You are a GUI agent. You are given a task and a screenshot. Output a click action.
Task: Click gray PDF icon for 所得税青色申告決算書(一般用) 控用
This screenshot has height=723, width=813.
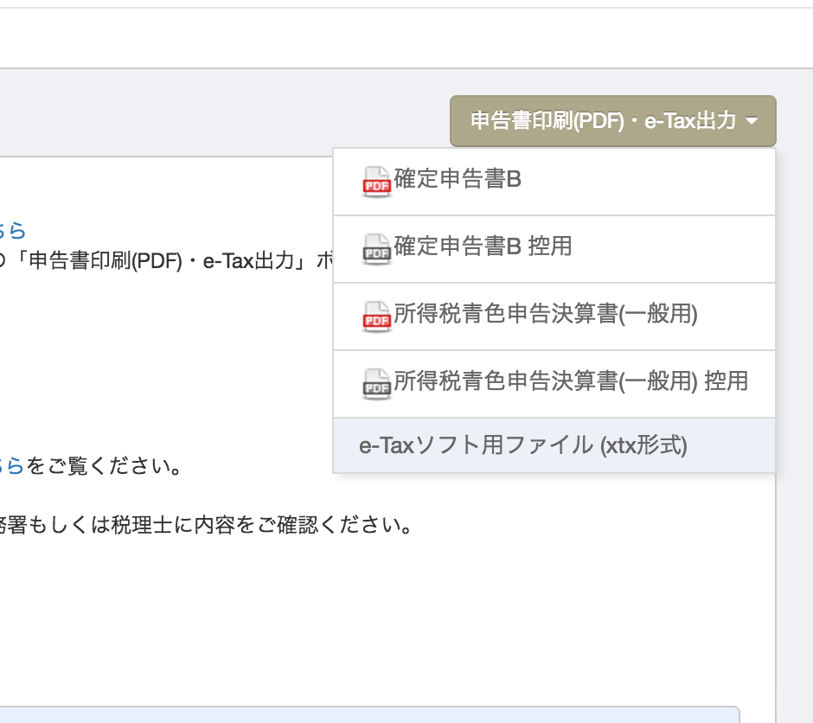click(x=376, y=383)
